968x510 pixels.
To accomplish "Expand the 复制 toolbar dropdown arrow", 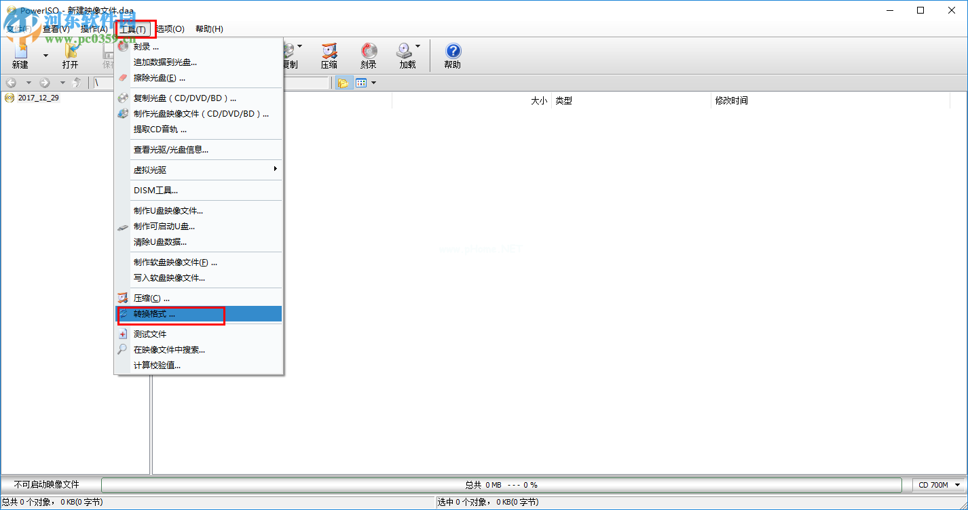I will (300, 47).
